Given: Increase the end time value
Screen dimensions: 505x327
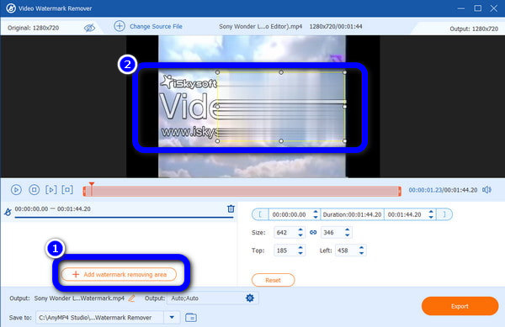Looking at the screenshot, I should [x=431, y=212].
